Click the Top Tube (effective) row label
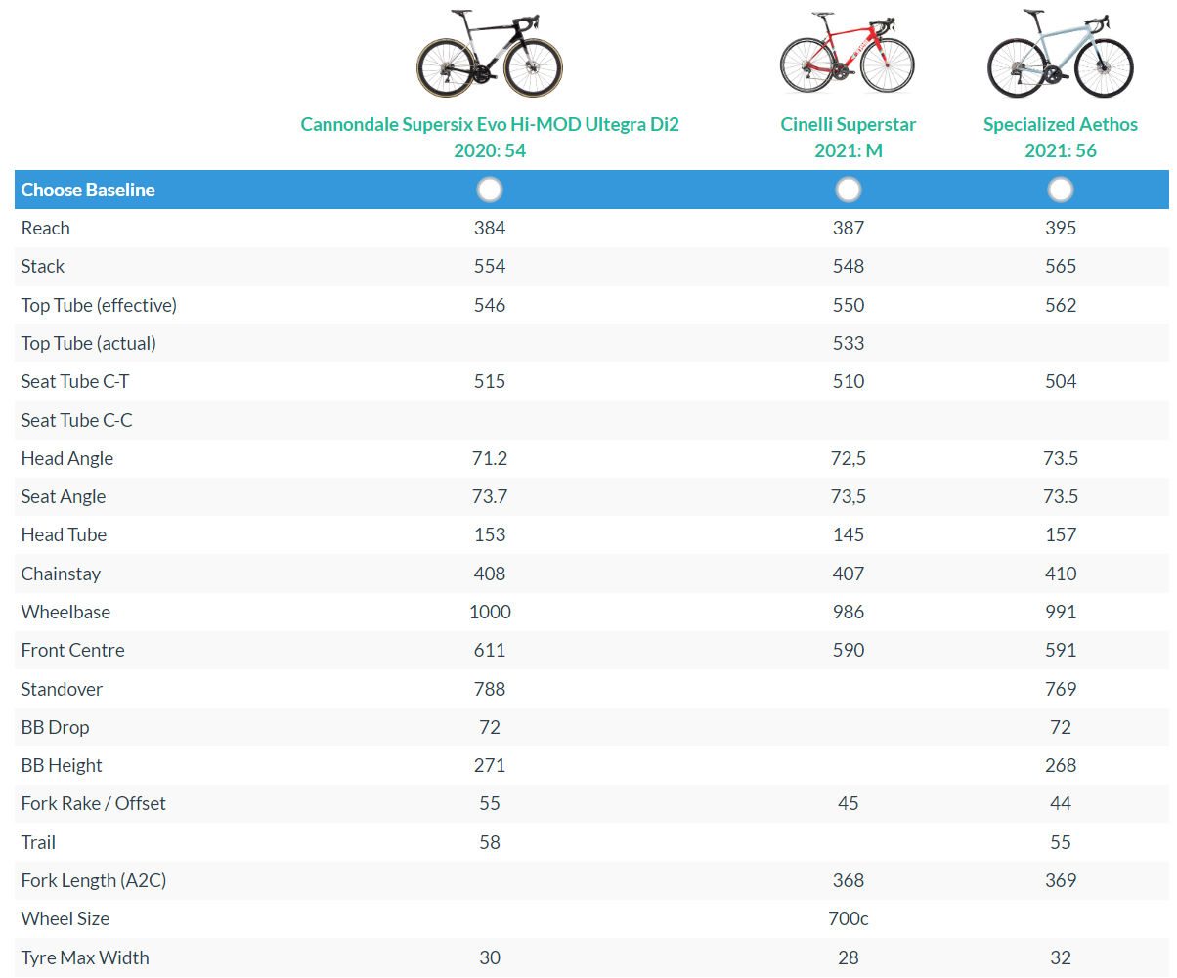Screen dimensions: 1177x978 point(99,305)
